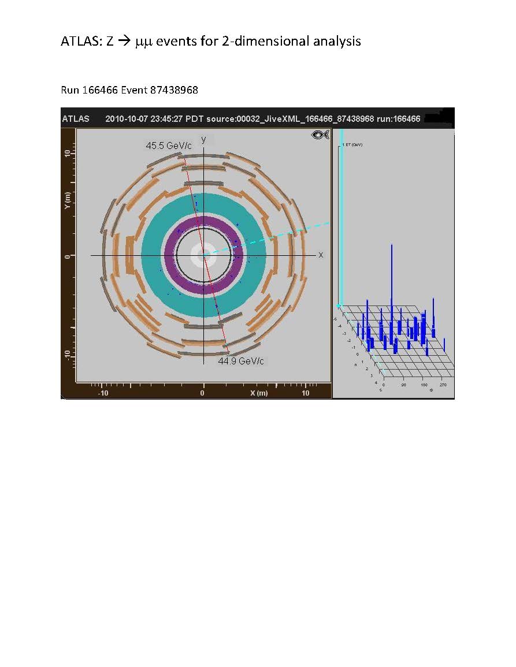Click the '90' phi label in lego plot

[403, 385]
